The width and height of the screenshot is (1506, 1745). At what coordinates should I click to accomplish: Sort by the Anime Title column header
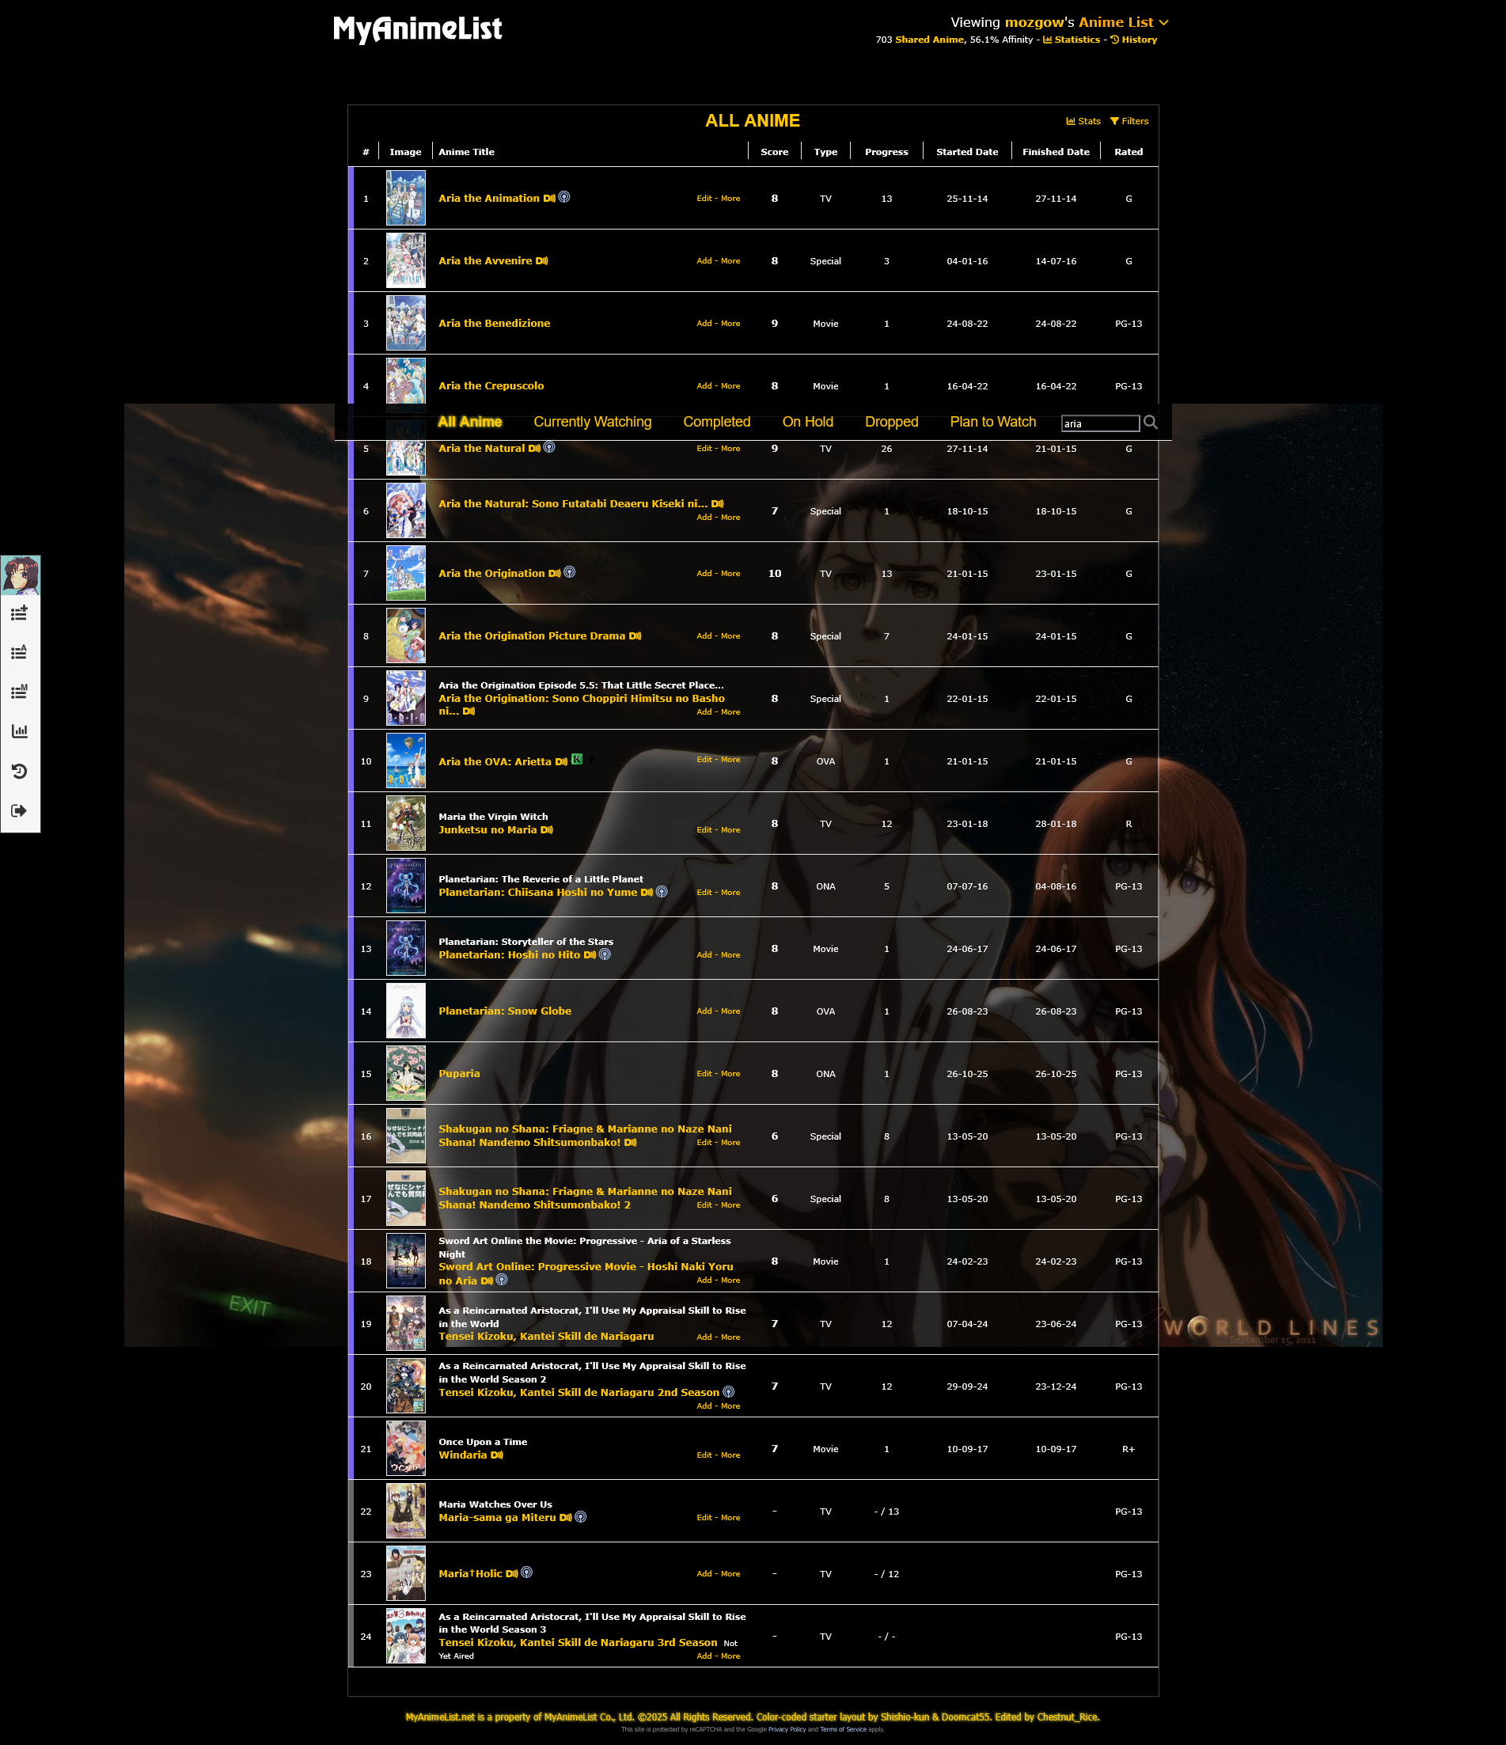pos(467,153)
